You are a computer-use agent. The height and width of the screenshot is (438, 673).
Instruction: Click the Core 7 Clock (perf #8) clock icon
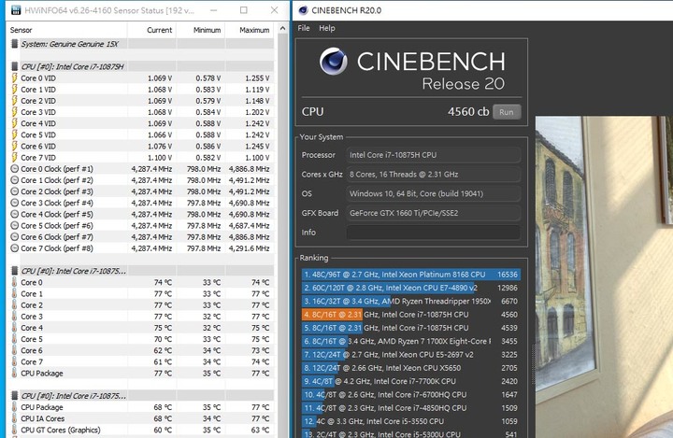pos(14,248)
